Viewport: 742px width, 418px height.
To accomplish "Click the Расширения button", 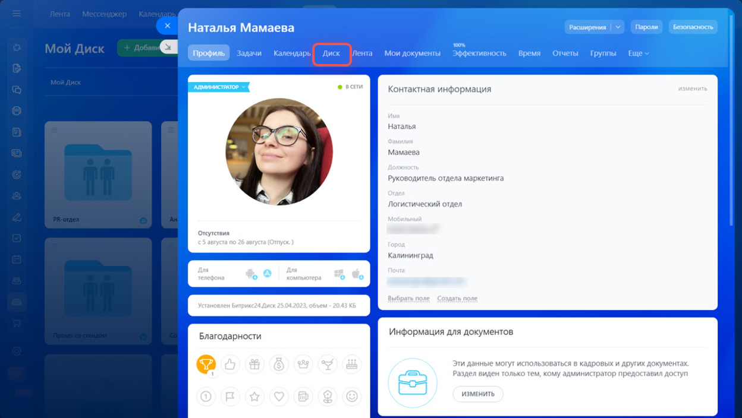I will tap(588, 27).
